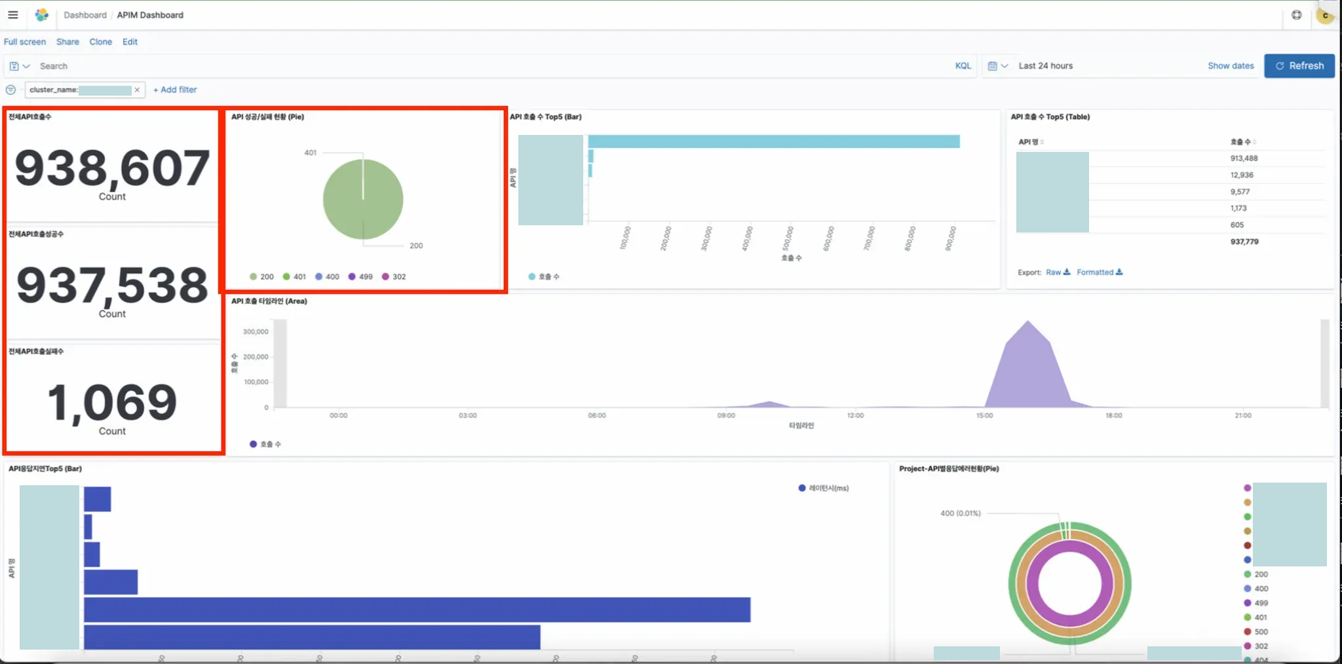Image resolution: width=1342 pixels, height=664 pixels.
Task: Open the Last 24 hours range
Action: click(x=1045, y=66)
